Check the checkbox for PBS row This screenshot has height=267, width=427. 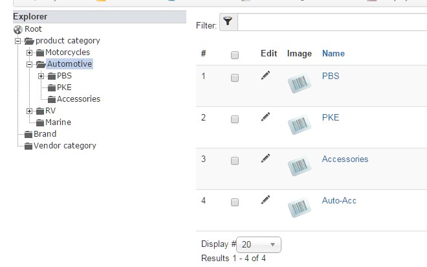pyautogui.click(x=235, y=78)
